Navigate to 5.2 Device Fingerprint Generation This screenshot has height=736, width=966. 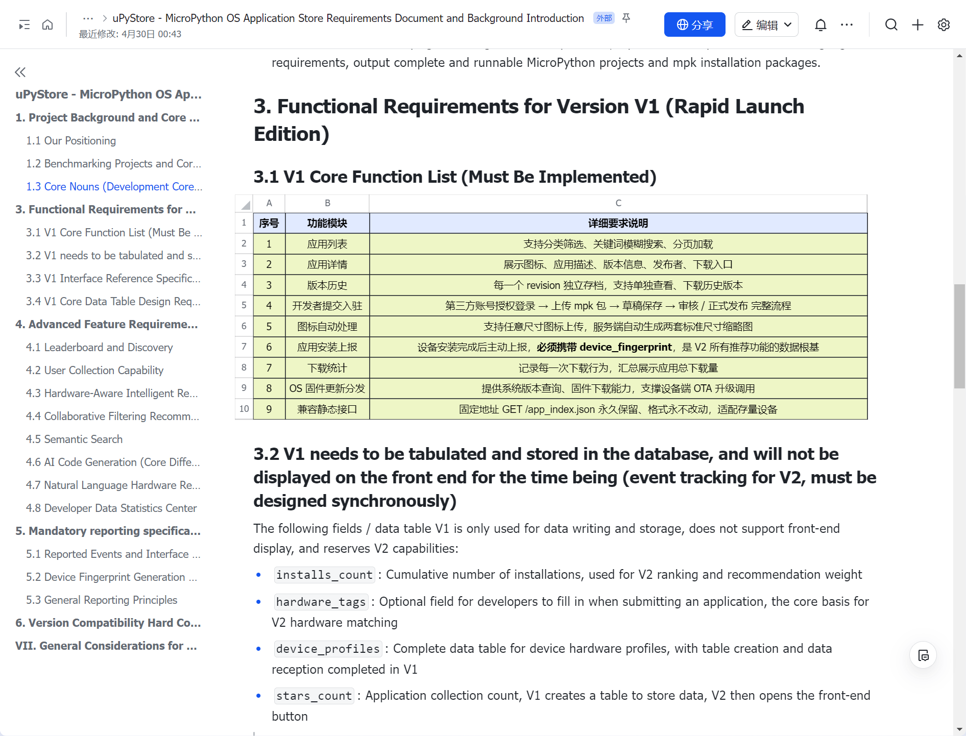coord(112,577)
